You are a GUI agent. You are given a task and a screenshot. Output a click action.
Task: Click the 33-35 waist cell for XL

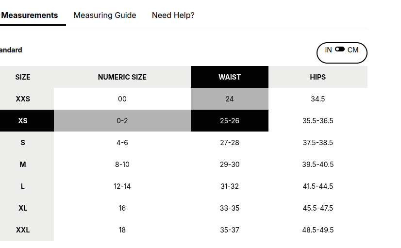(230, 208)
